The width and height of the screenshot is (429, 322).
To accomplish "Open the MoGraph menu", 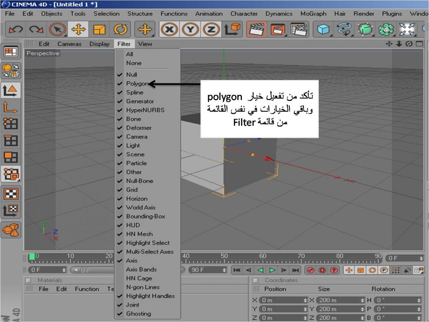I will [313, 14].
